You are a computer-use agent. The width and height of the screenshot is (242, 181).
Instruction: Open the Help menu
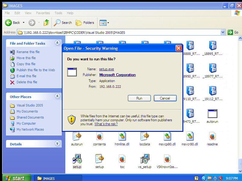(70, 13)
